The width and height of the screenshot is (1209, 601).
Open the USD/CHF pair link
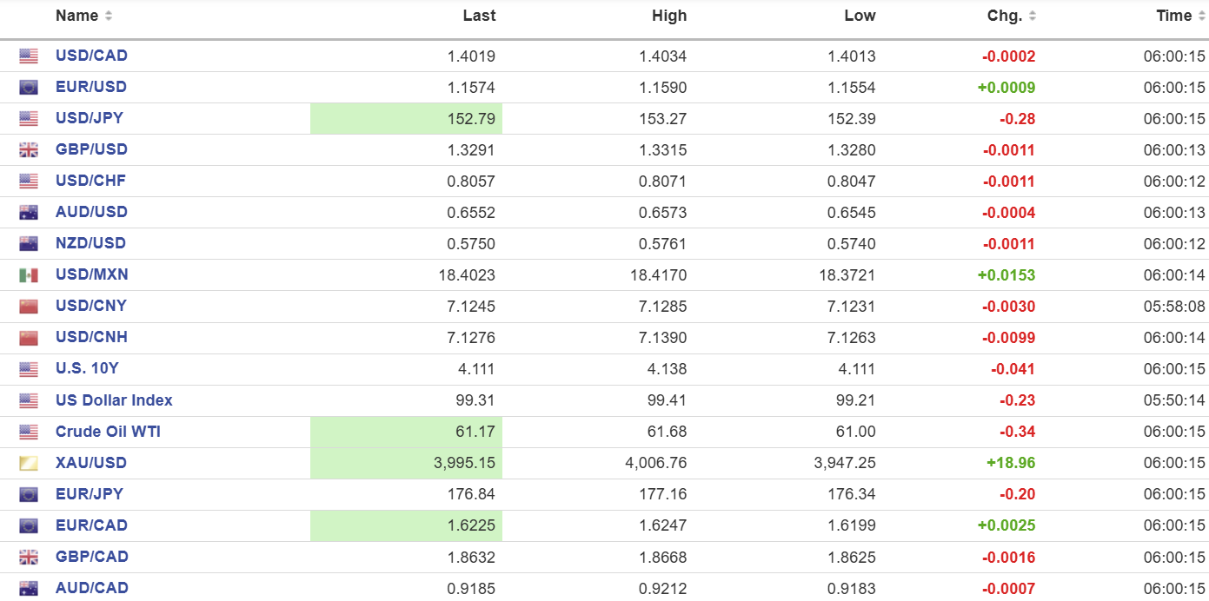(x=90, y=181)
